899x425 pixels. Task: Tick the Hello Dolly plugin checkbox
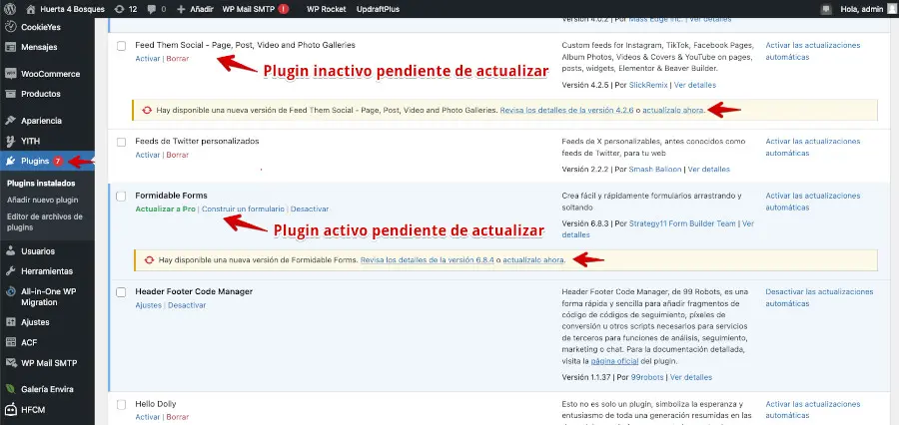121,405
